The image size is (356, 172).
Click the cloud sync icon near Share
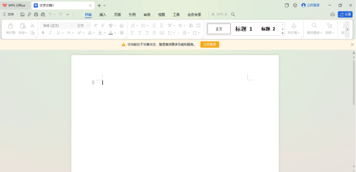point(332,15)
